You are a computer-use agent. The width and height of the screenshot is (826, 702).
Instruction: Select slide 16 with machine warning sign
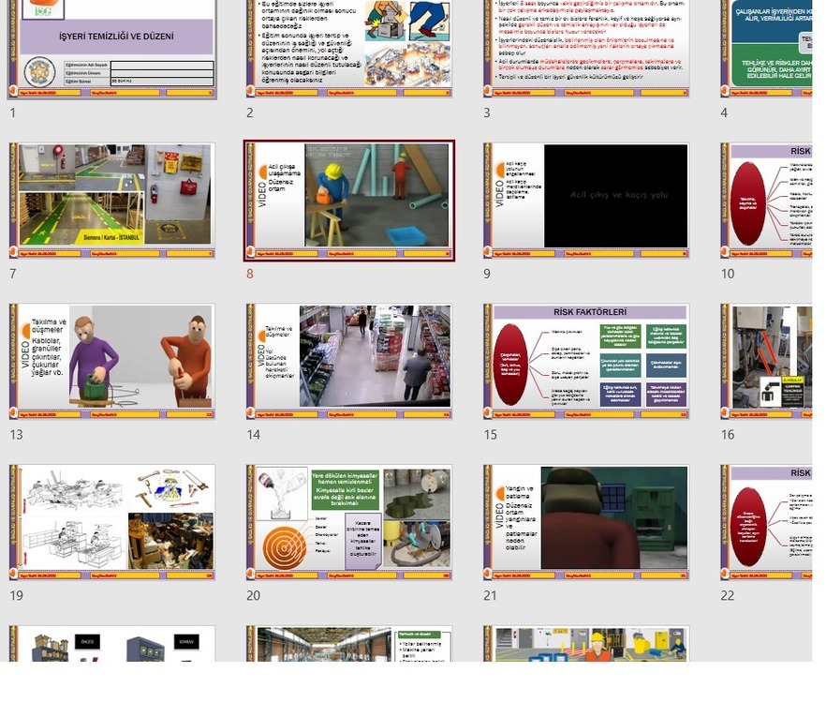766,361
